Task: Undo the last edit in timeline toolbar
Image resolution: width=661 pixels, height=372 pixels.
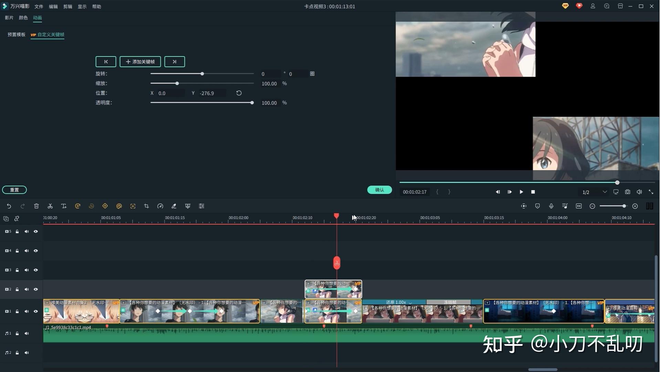Action: (9, 206)
